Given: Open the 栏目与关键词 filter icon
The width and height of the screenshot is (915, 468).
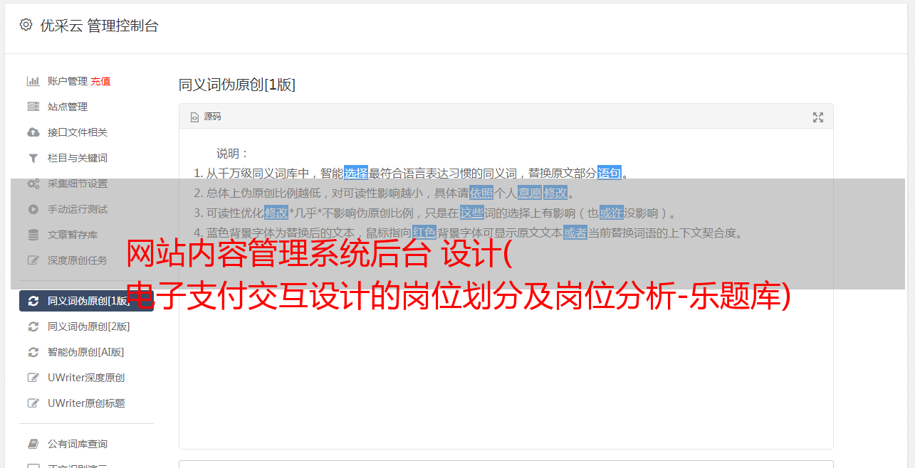Looking at the screenshot, I should point(33,158).
